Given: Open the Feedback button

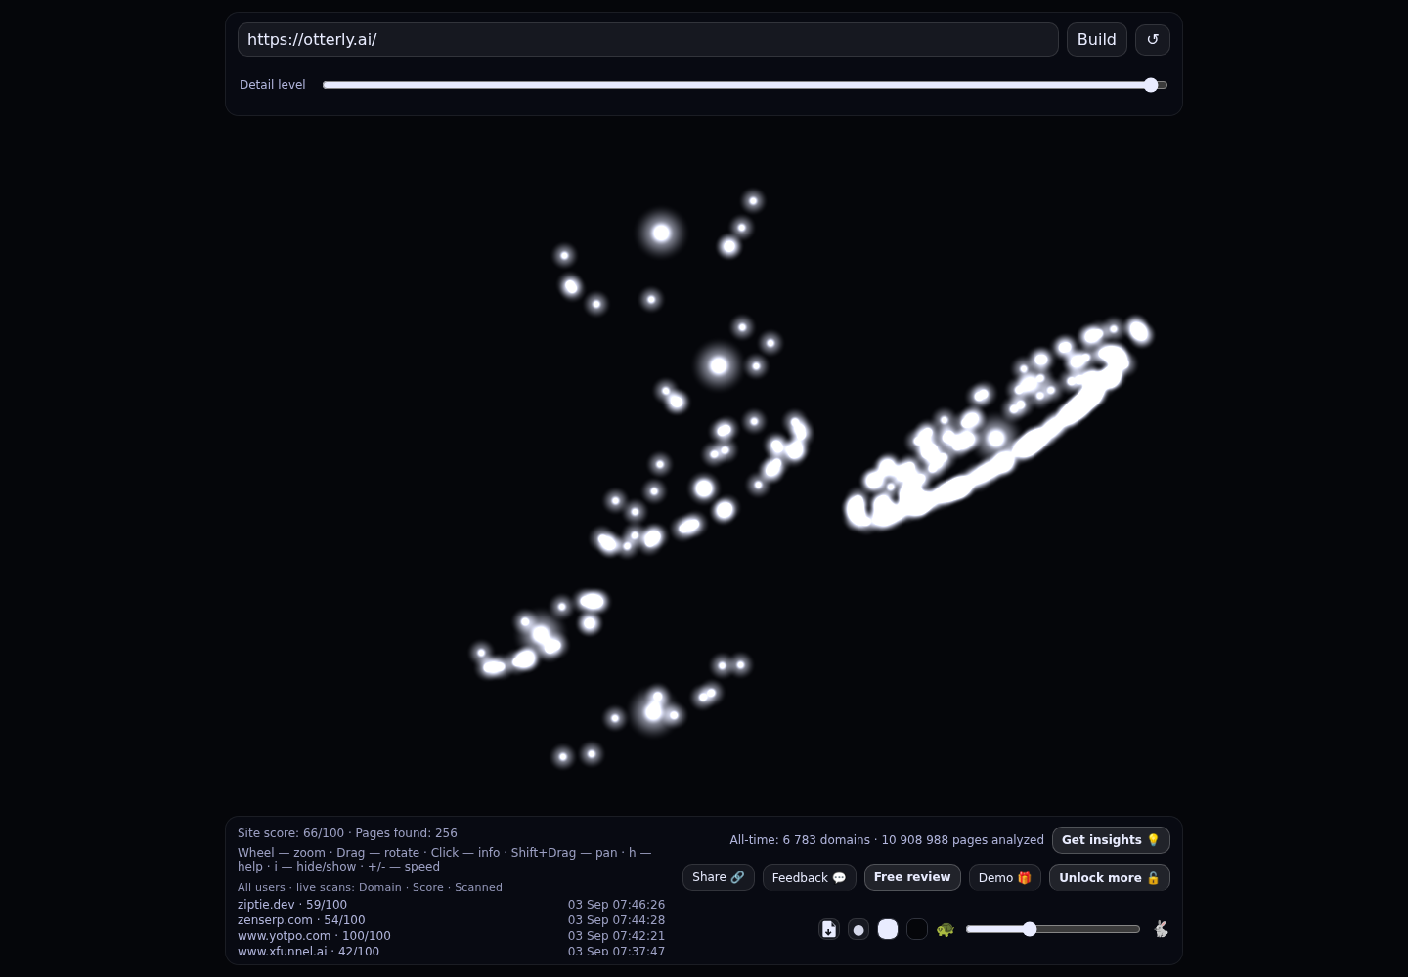Looking at the screenshot, I should (809, 877).
